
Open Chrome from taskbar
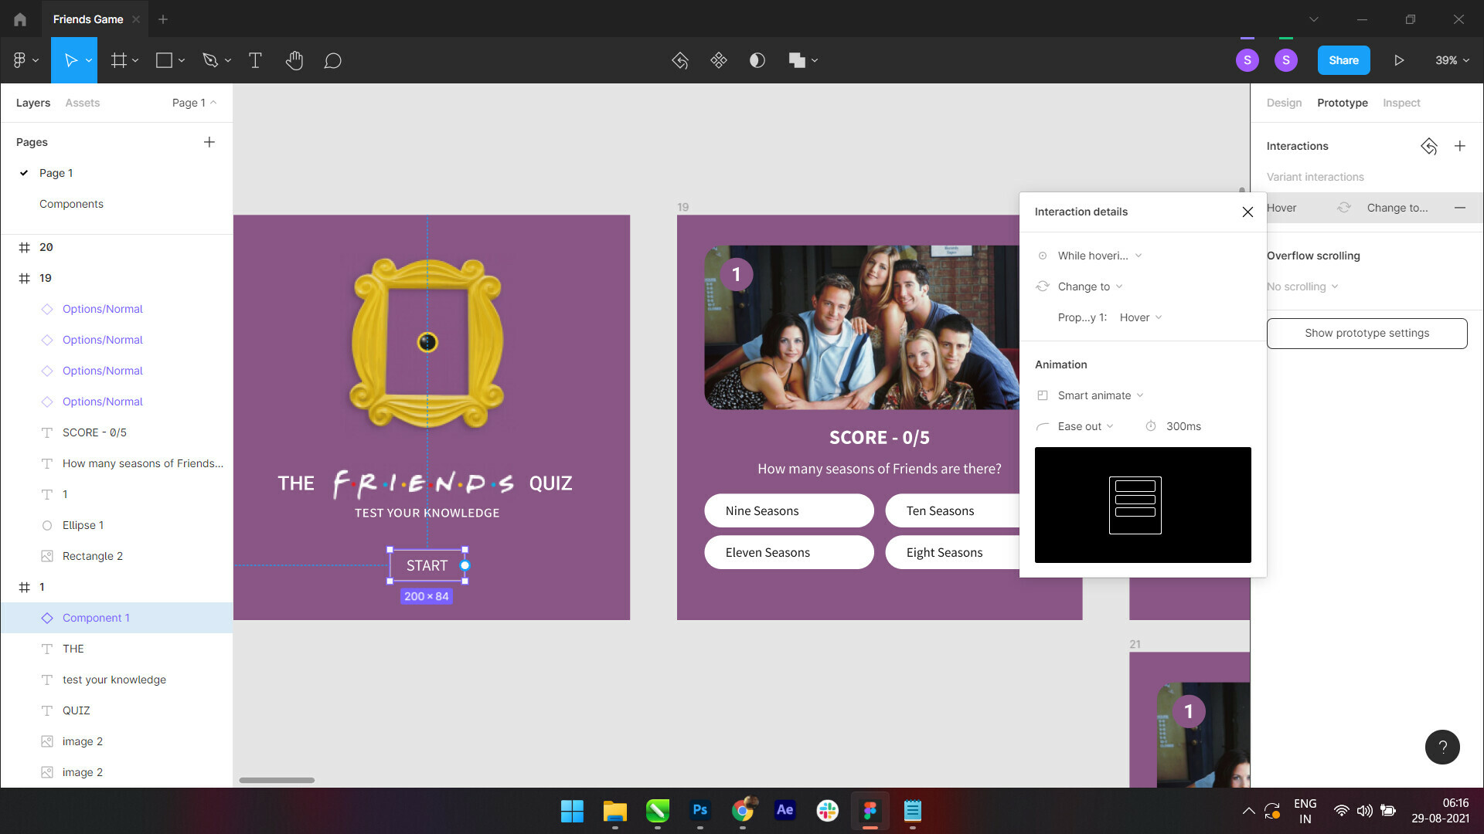pos(743,811)
